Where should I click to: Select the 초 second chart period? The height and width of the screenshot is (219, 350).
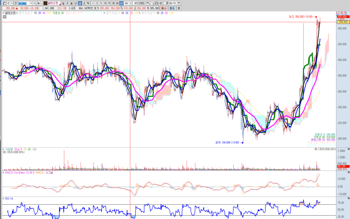click(x=84, y=3)
